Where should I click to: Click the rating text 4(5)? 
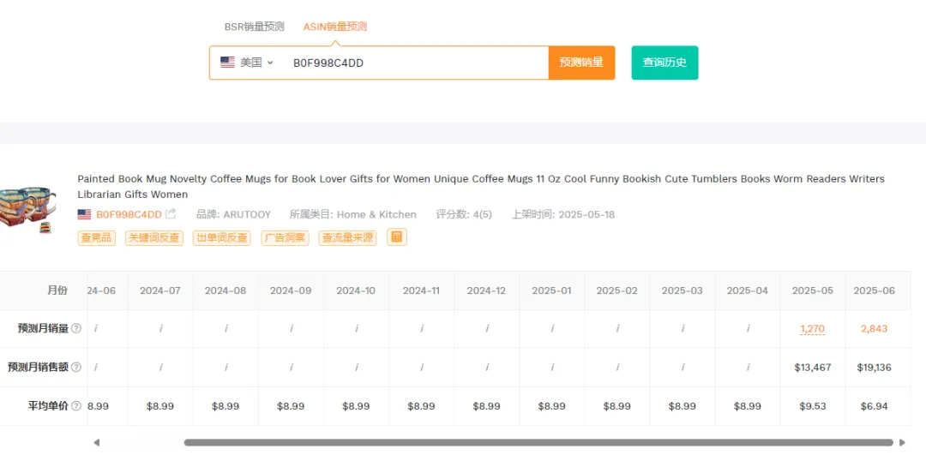click(483, 214)
